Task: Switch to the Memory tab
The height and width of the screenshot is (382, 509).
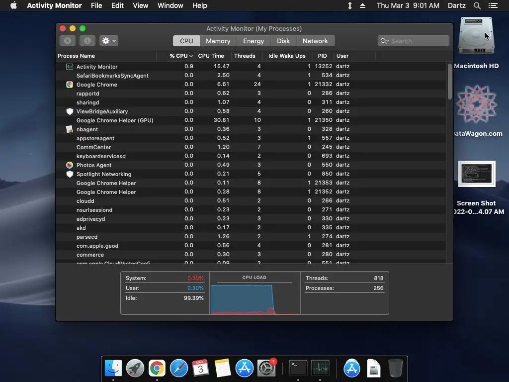Action: coord(218,41)
